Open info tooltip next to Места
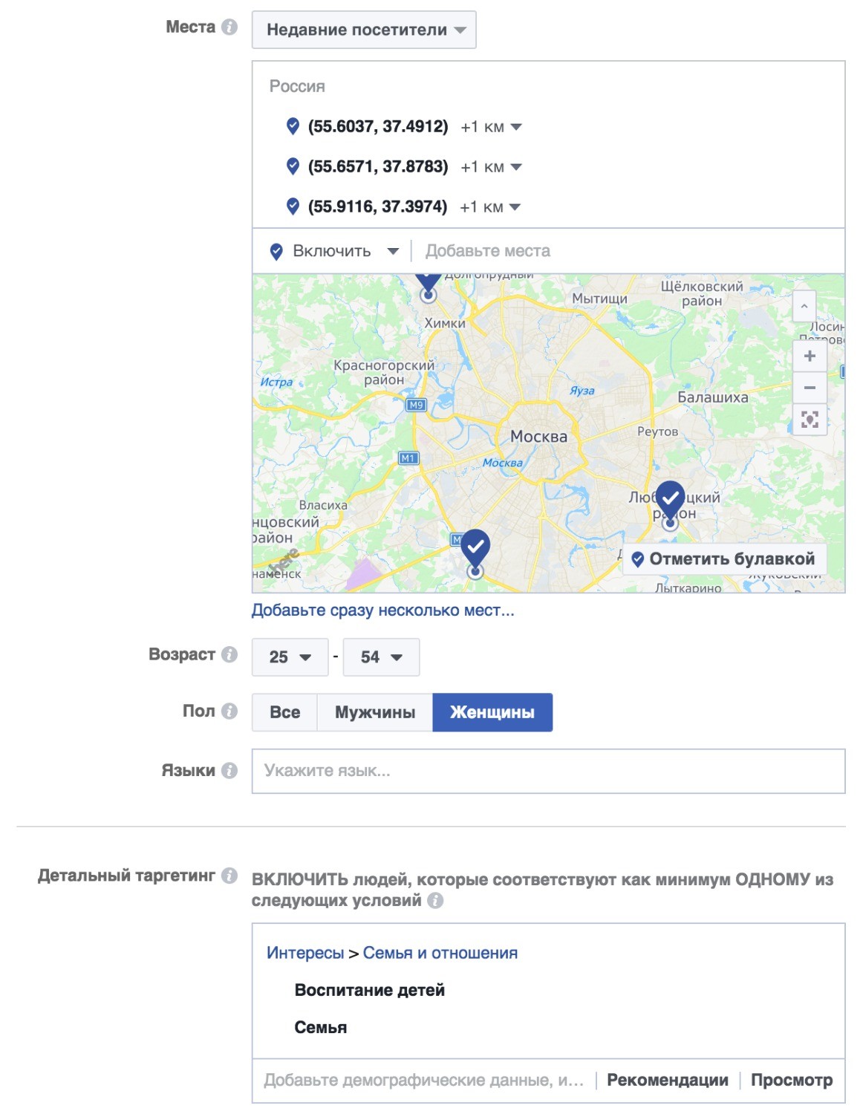This screenshot has height=1114, width=860. coord(229,27)
